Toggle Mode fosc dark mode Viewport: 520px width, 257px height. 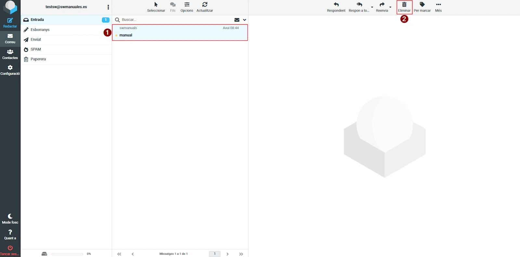(10, 216)
